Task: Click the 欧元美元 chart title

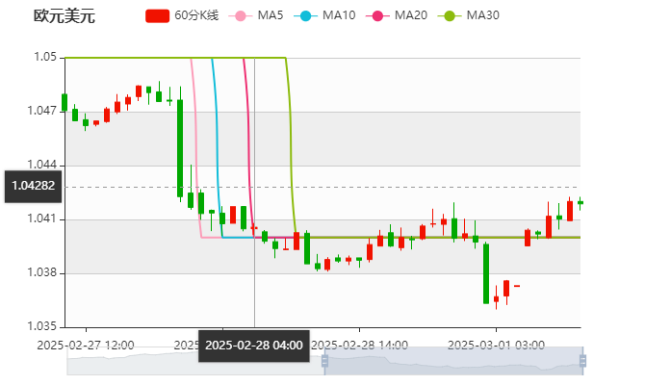Action: [64, 15]
